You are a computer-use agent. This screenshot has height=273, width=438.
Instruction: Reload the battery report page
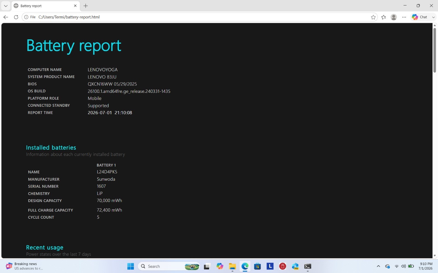16,17
